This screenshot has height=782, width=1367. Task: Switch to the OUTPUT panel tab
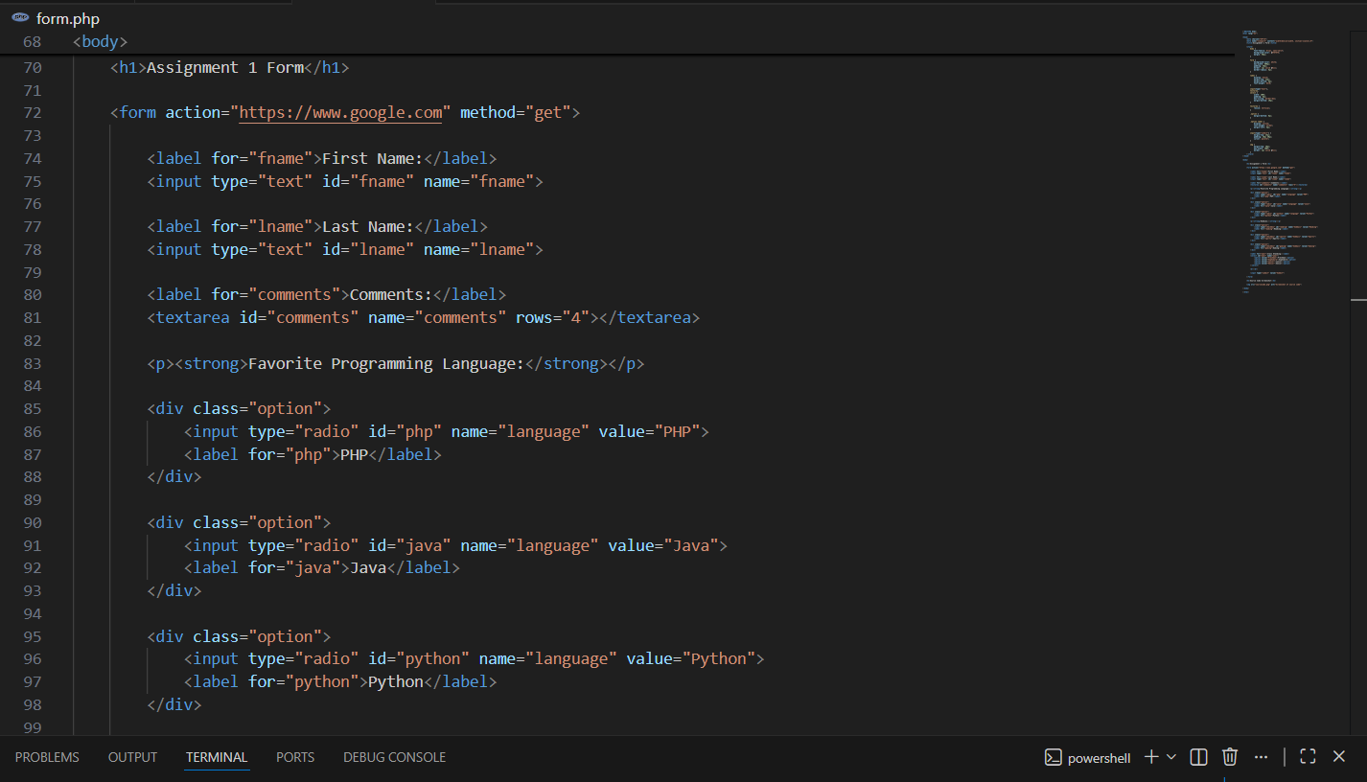[x=132, y=757]
